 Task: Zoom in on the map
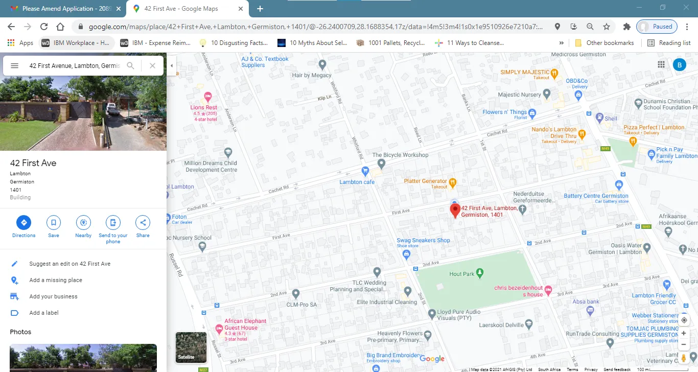[x=684, y=333]
